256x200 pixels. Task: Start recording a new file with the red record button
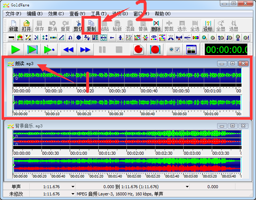pyautogui.click(x=138, y=49)
